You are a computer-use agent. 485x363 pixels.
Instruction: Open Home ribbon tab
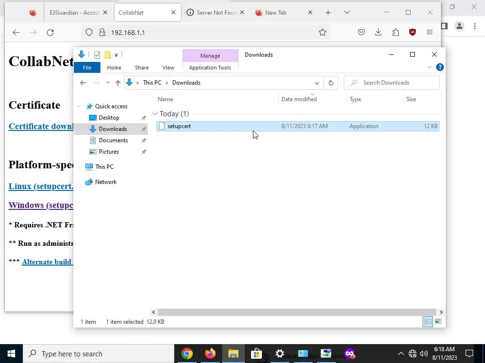click(114, 68)
